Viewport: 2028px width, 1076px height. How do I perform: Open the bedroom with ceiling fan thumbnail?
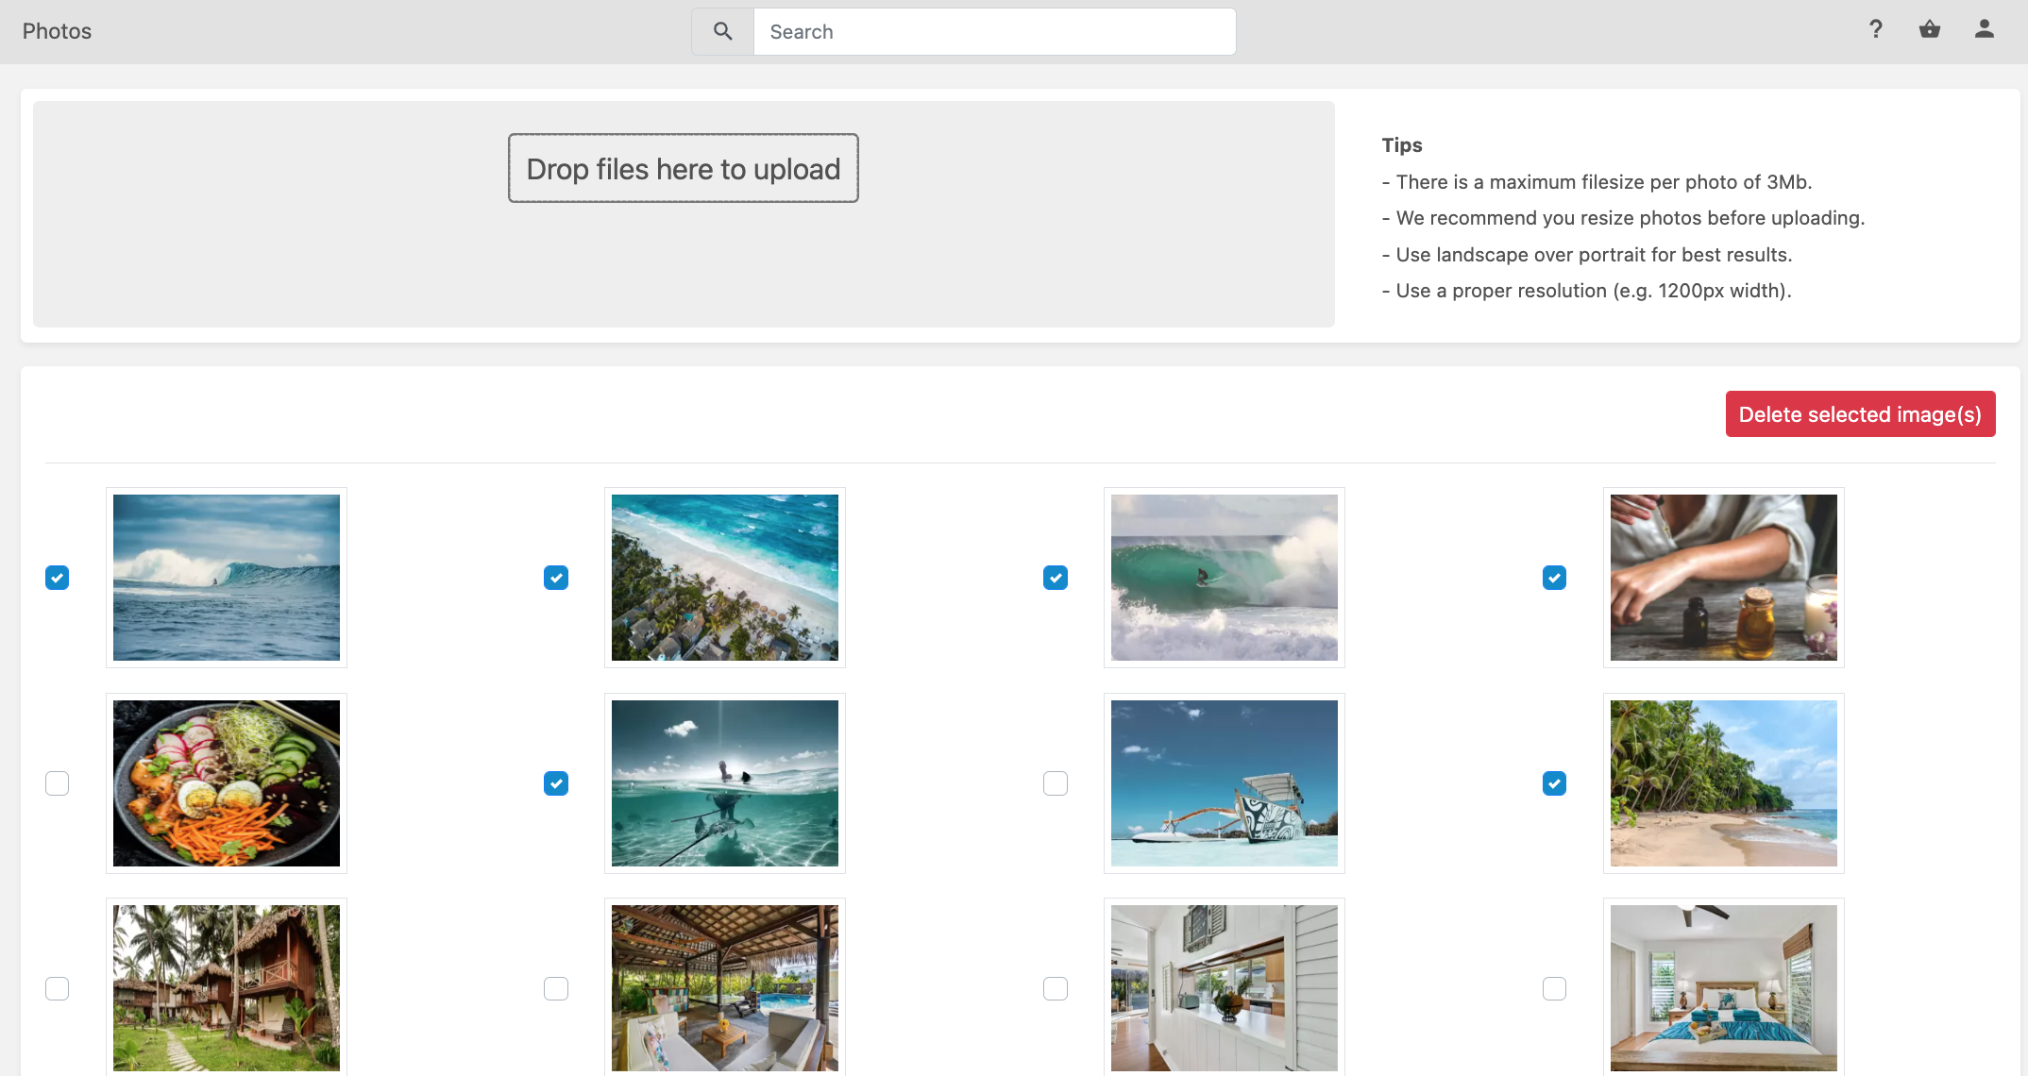coord(1724,988)
